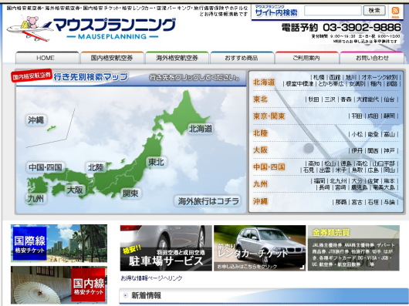This screenshot has height=306, width=409.
Task: Choose 沖縄 label on the map
Action: (x=36, y=120)
